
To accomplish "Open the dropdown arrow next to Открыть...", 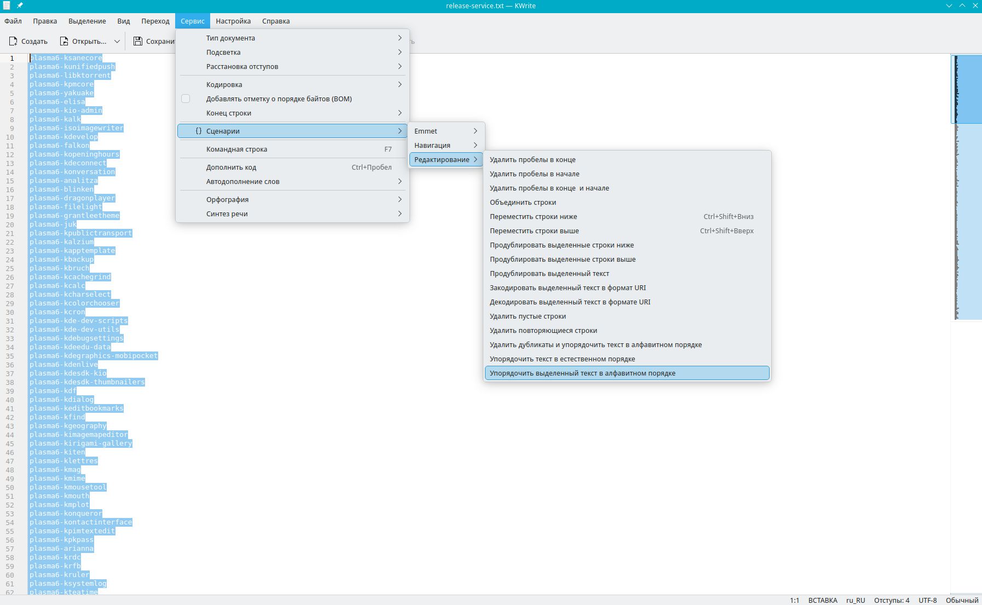I will [x=117, y=42].
